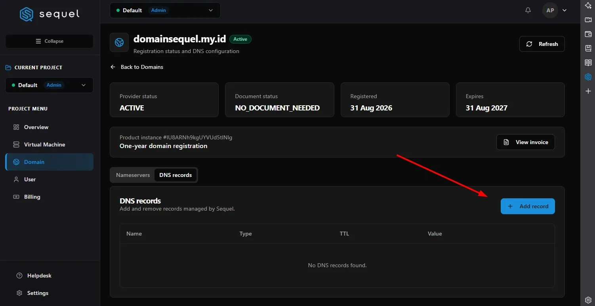This screenshot has height=306, width=595.
Task: Click the Name column header
Action: tap(134, 234)
